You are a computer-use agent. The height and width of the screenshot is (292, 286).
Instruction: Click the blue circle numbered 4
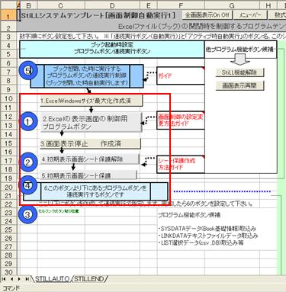tap(28, 185)
